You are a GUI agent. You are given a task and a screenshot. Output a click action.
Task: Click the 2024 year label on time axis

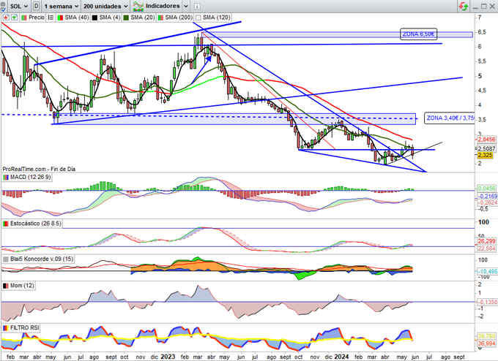pyautogui.click(x=341, y=357)
